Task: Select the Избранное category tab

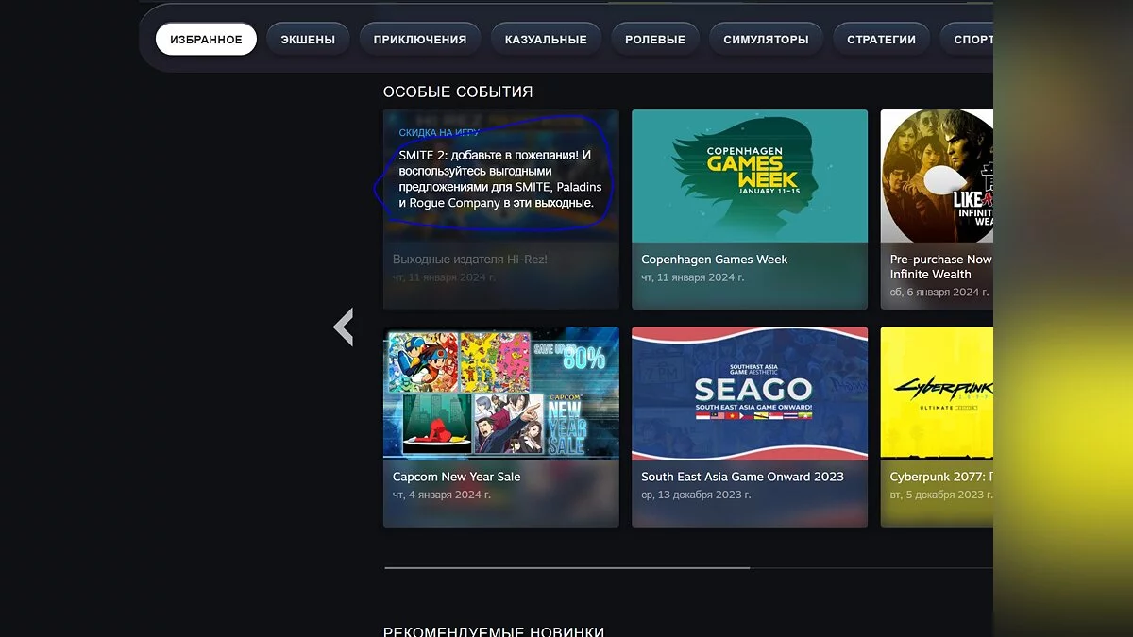Action: click(206, 40)
